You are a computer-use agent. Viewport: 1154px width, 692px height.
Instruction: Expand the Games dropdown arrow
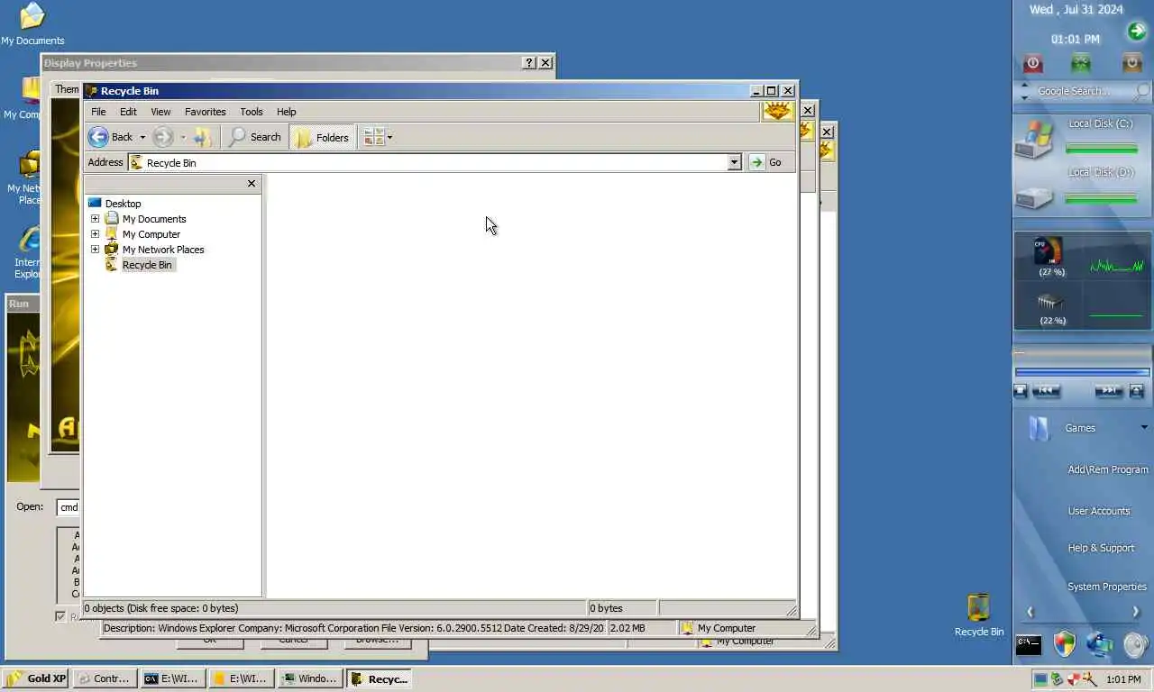1144,427
